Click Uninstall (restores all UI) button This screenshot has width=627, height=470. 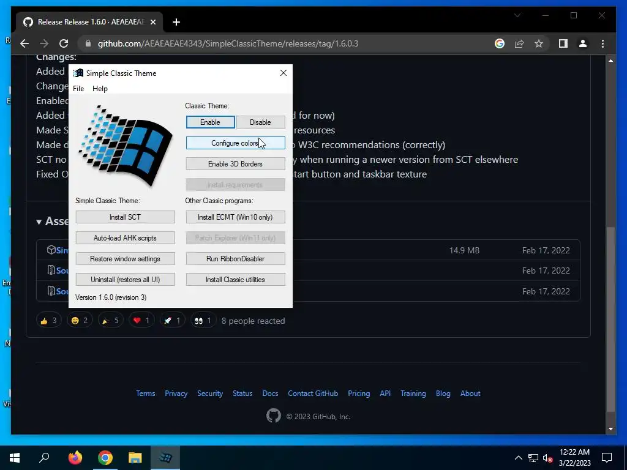point(125,279)
